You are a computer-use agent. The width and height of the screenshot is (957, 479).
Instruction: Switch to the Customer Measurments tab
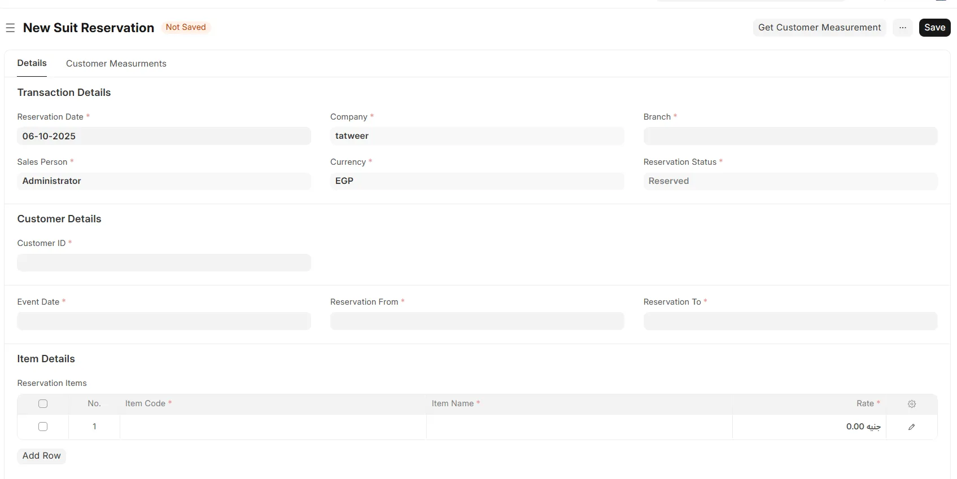116,64
